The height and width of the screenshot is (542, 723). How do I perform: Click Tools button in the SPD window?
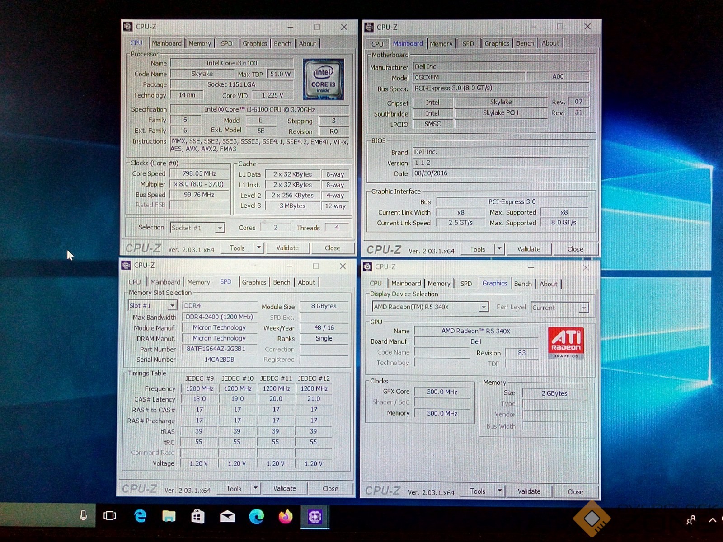coord(234,488)
